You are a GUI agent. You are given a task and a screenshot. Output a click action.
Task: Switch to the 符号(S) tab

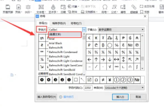tap(43, 23)
